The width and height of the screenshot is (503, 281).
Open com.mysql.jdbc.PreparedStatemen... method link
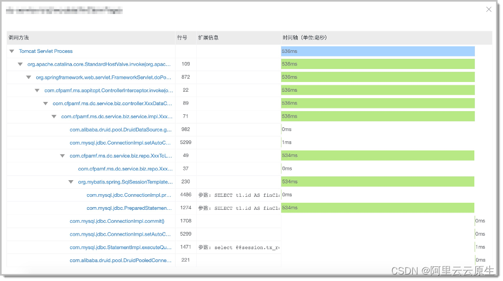tap(129, 208)
